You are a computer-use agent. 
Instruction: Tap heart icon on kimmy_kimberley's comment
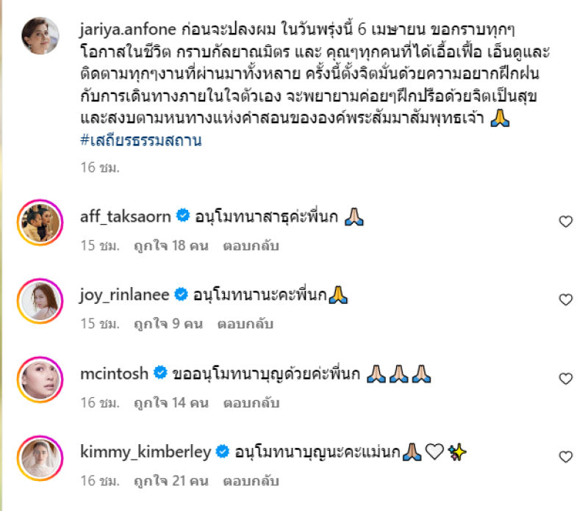pyautogui.click(x=565, y=457)
